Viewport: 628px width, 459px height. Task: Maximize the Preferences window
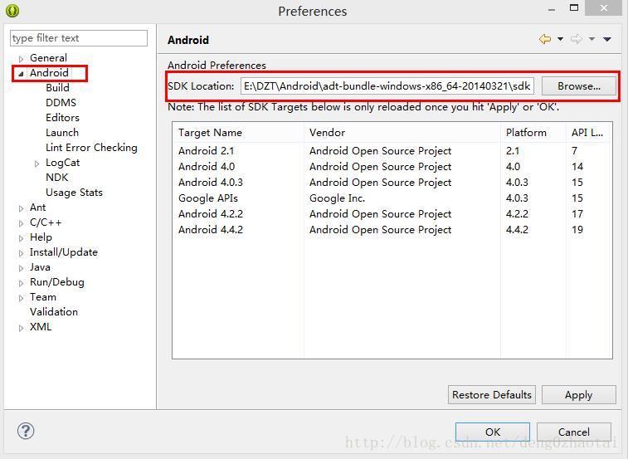tap(574, 7)
